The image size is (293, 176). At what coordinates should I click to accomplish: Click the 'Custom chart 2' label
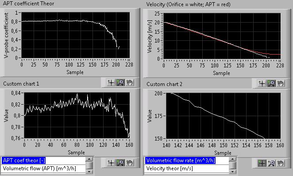tap(164, 84)
